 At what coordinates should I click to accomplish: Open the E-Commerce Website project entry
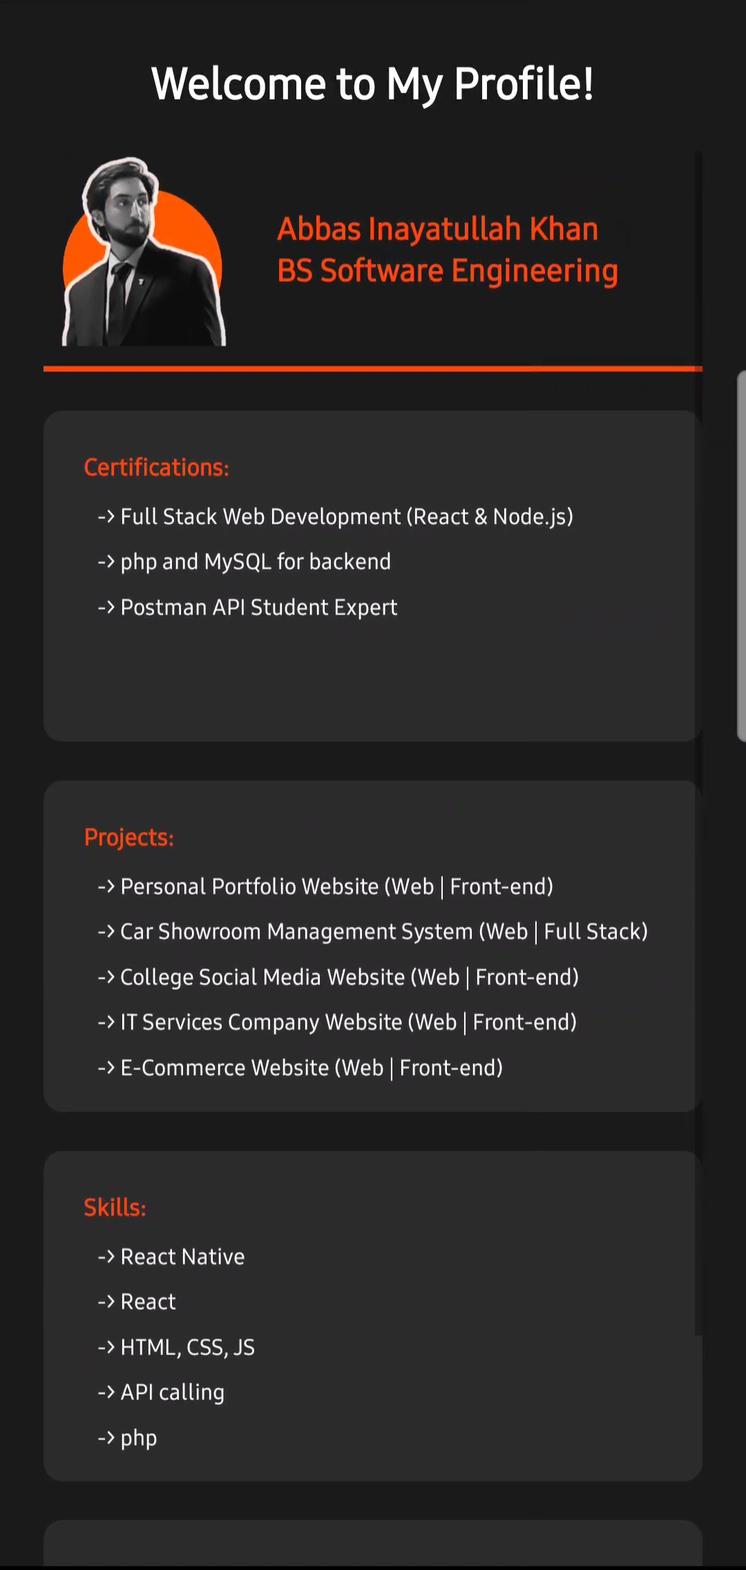point(311,1068)
